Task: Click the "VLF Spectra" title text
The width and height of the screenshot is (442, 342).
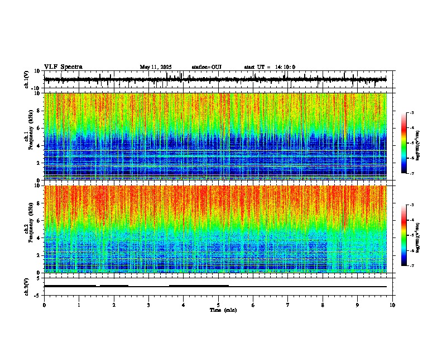Action: pos(63,67)
